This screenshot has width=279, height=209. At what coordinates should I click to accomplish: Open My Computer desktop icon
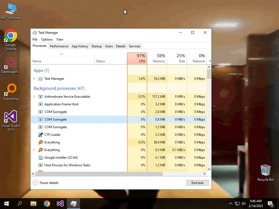(x=11, y=11)
